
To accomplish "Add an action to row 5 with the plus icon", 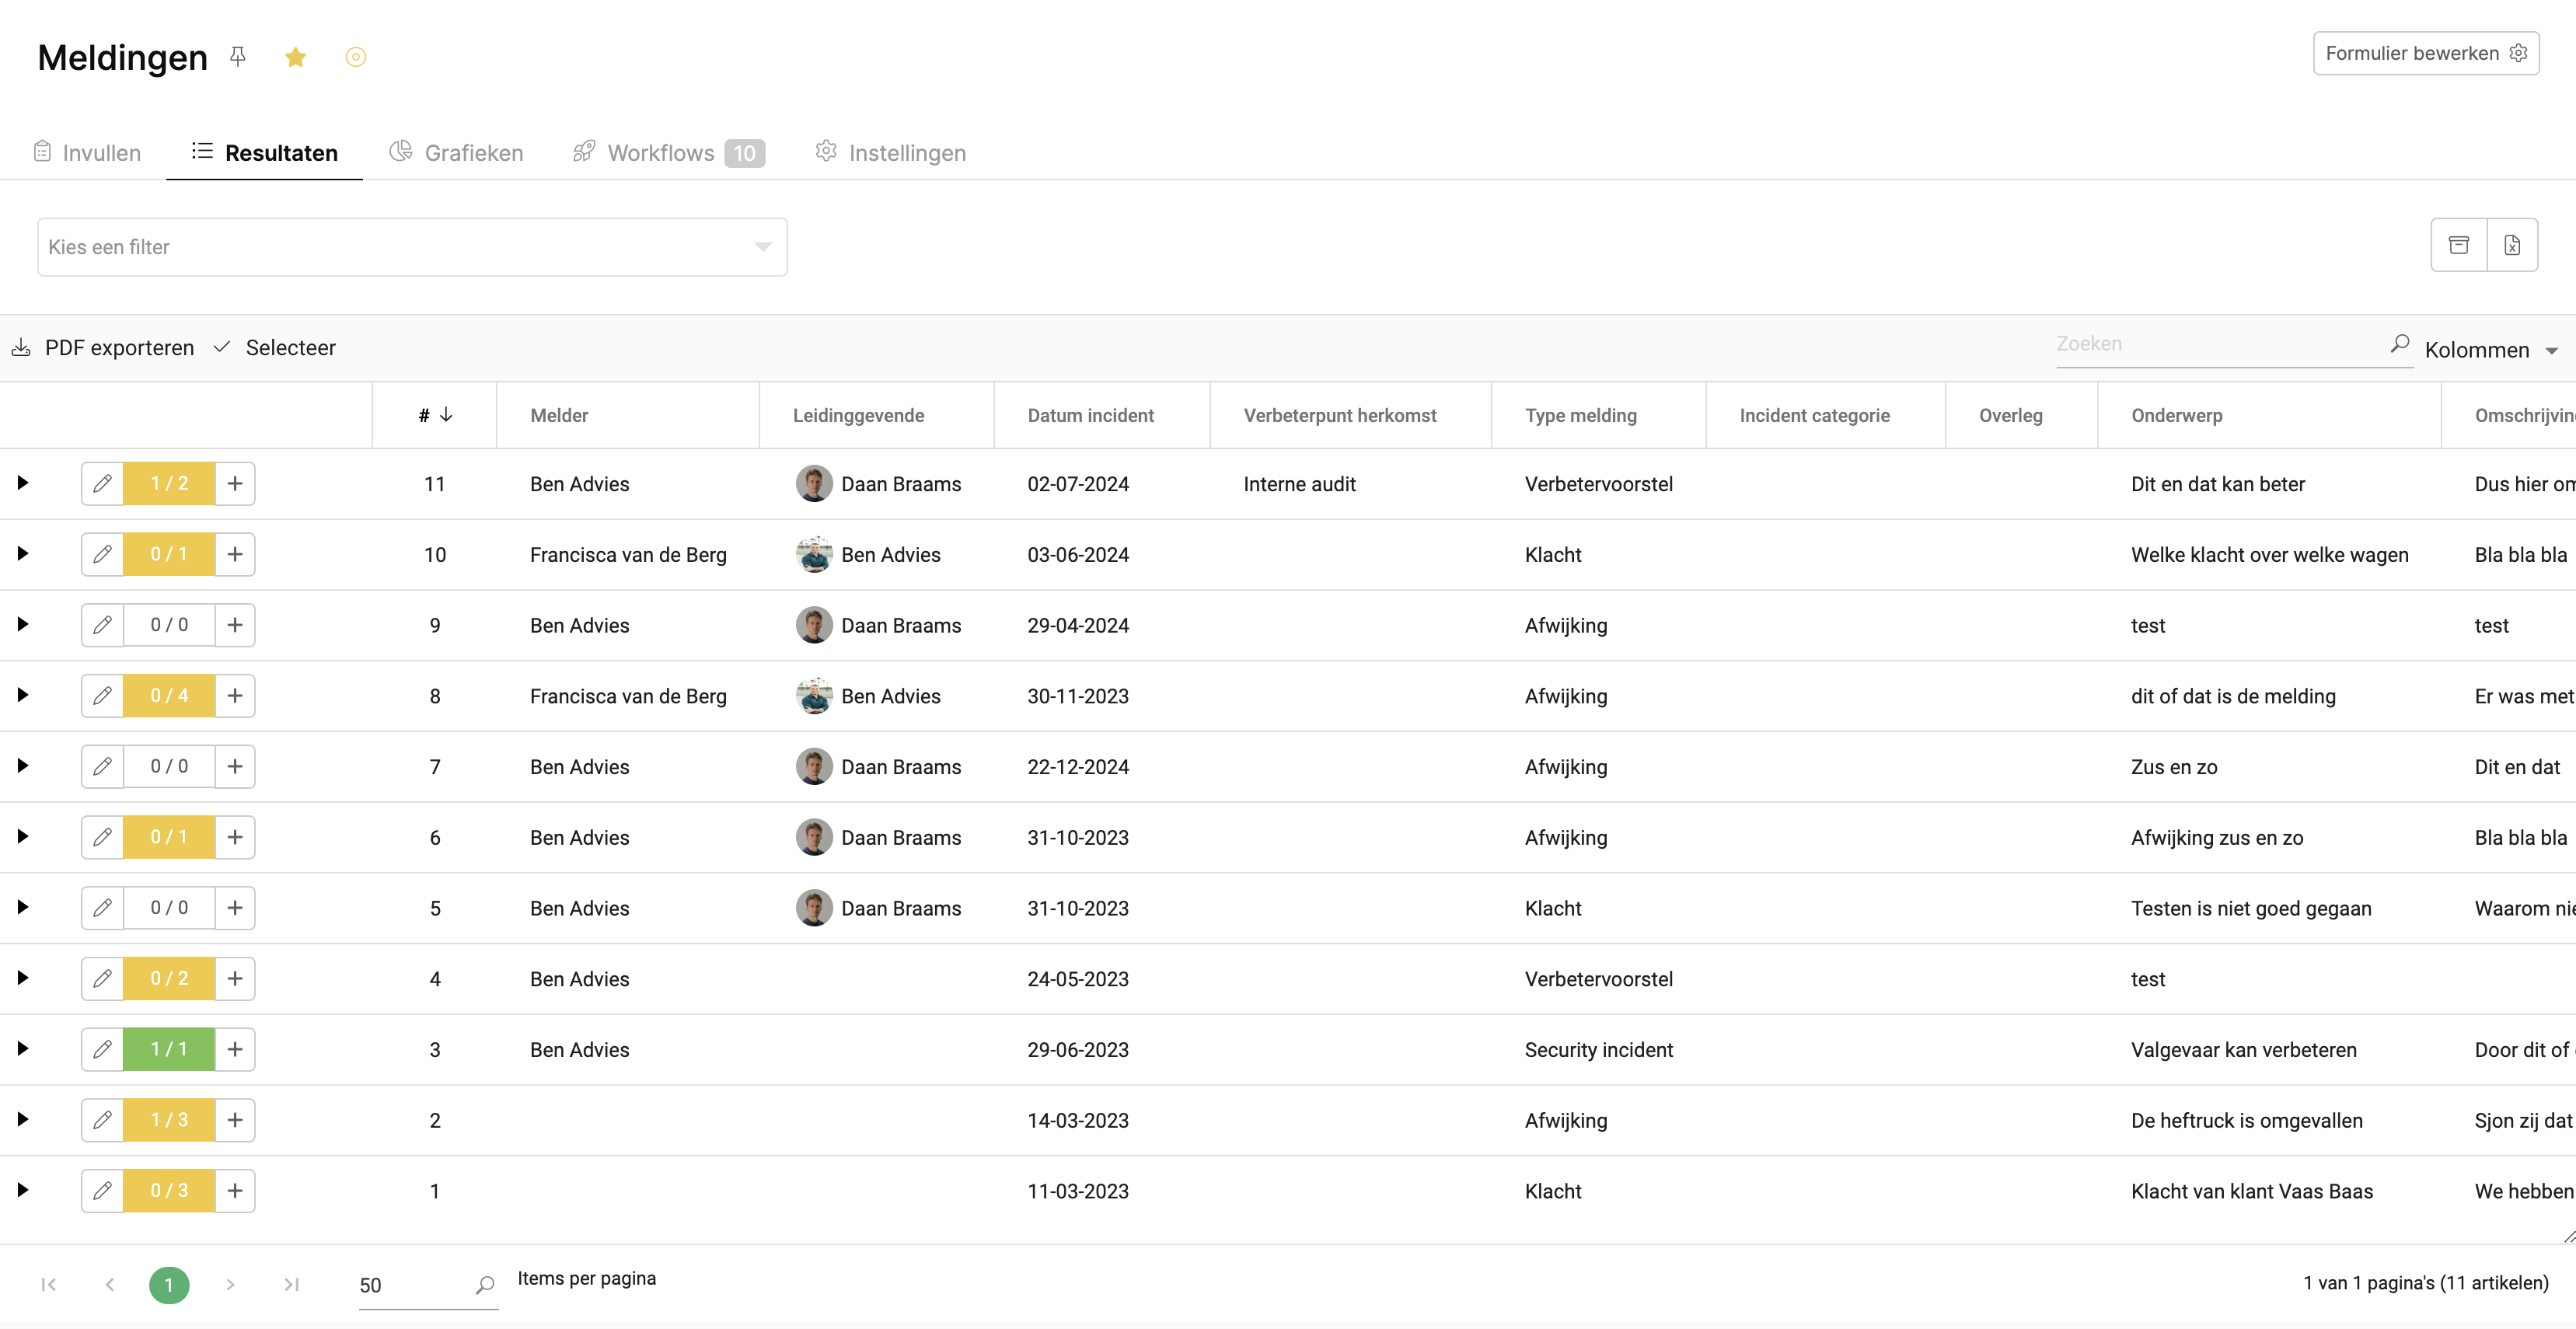I will [235, 908].
